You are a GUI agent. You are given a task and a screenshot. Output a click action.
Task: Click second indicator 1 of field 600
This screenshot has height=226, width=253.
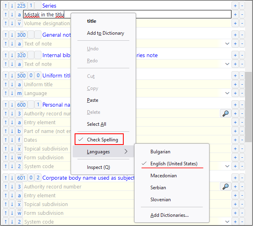(38, 105)
